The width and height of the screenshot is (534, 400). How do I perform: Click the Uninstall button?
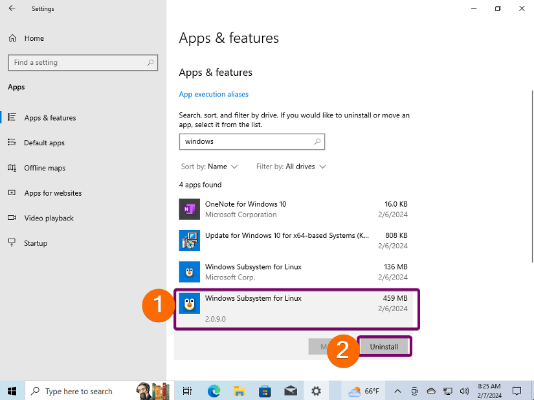(x=384, y=346)
